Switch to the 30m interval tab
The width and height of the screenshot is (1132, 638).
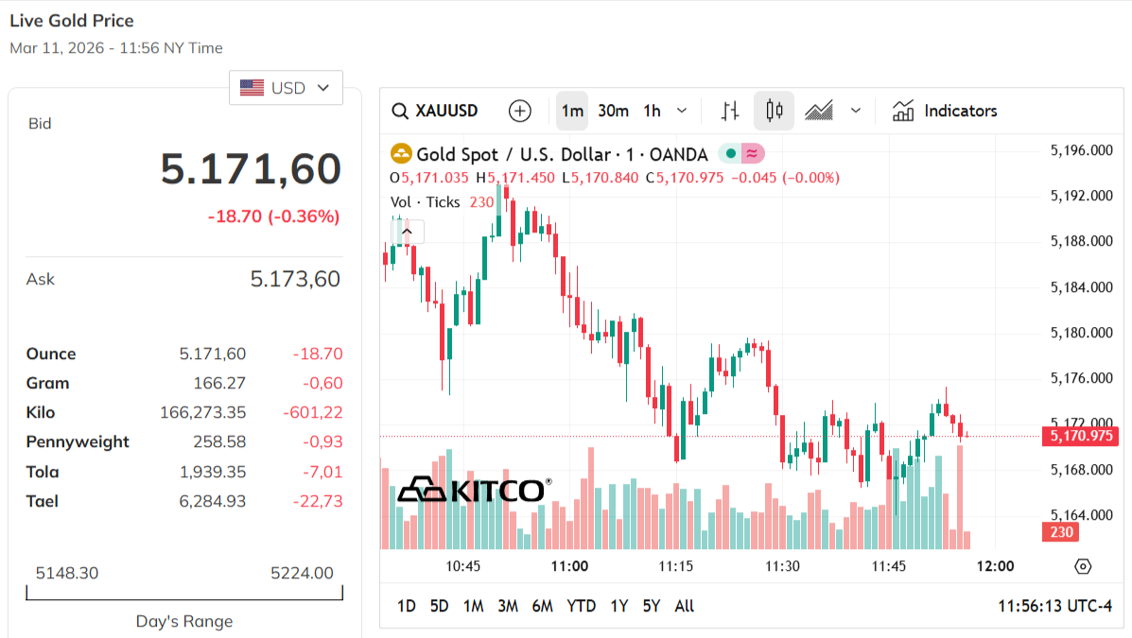click(x=613, y=111)
